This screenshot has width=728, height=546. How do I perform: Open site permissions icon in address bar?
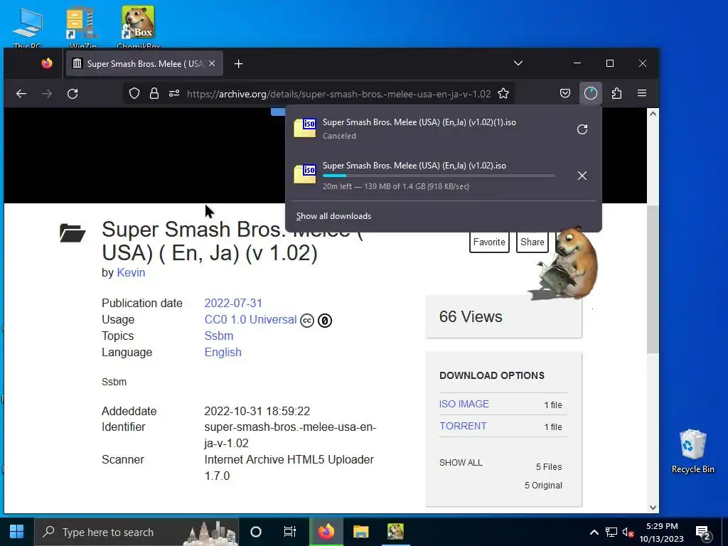point(174,94)
